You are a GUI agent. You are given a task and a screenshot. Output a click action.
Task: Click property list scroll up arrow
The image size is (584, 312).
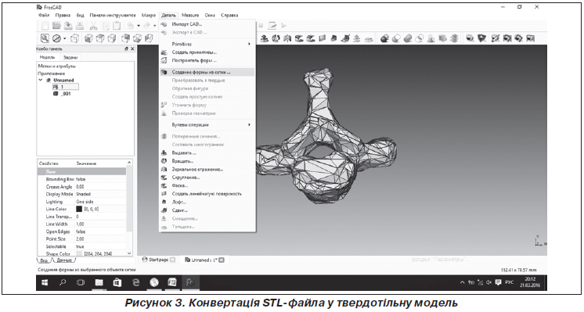[129, 163]
